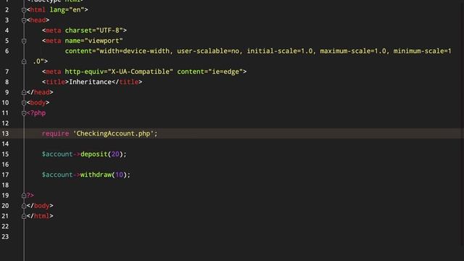Collapse the html tag fold on line 2
This screenshot has width=464, height=261.
click(24, 10)
